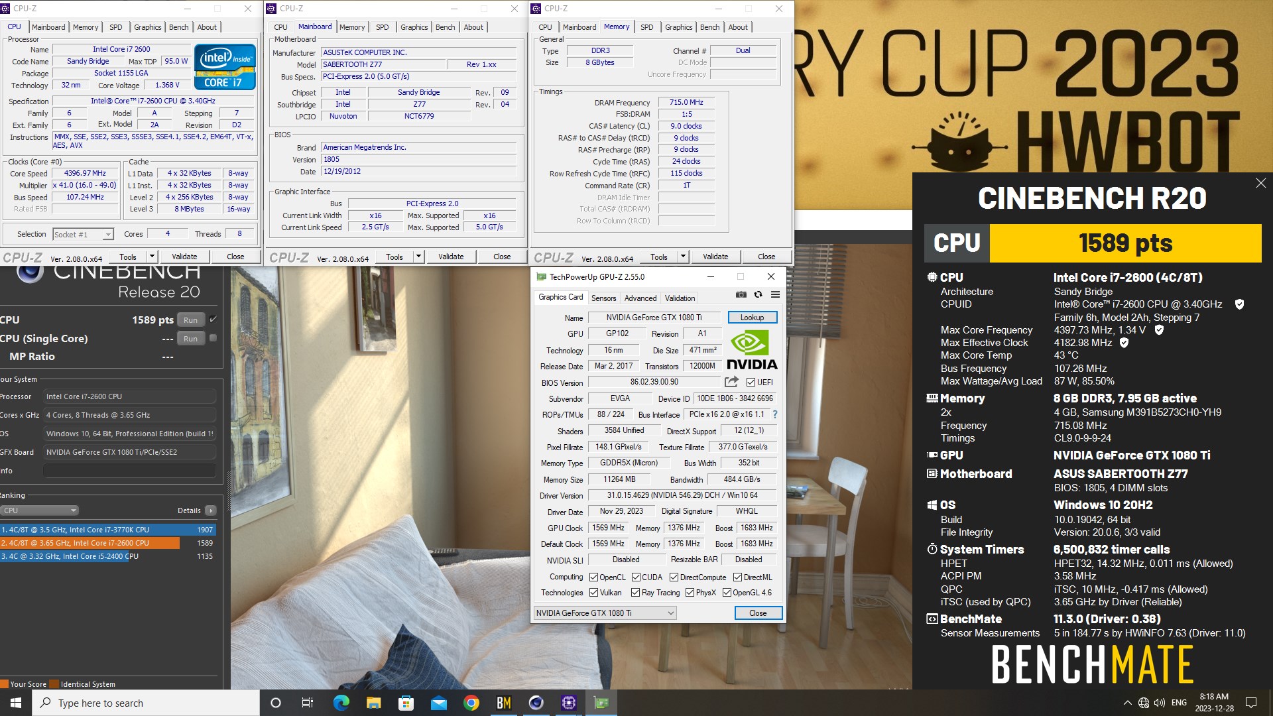1273x716 pixels.
Task: Show hidden system tray icons chevron
Action: tap(1127, 703)
